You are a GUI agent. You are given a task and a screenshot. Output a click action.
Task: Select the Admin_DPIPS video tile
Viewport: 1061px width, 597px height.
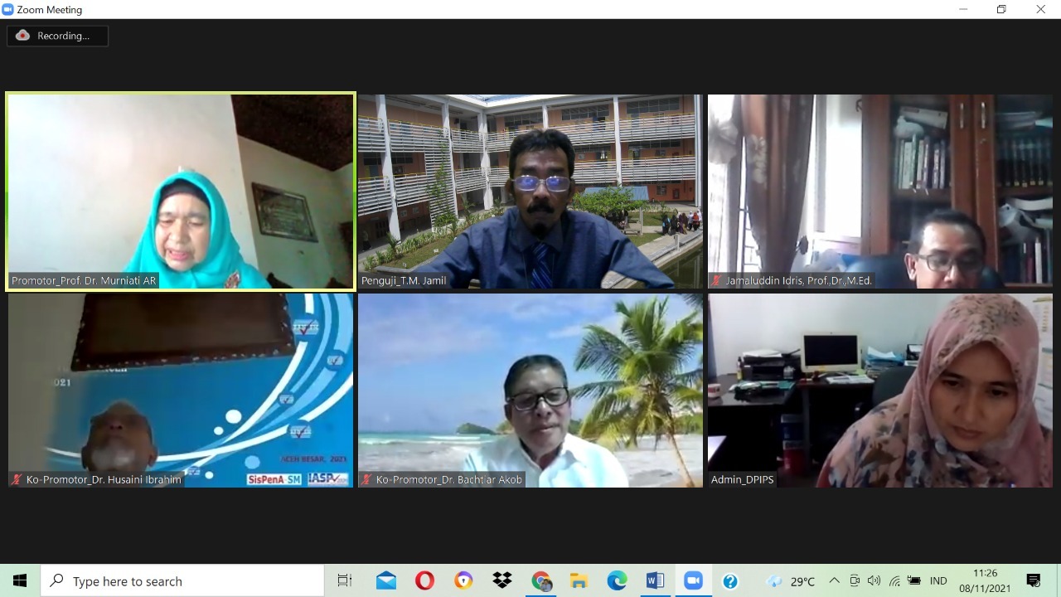(880, 390)
